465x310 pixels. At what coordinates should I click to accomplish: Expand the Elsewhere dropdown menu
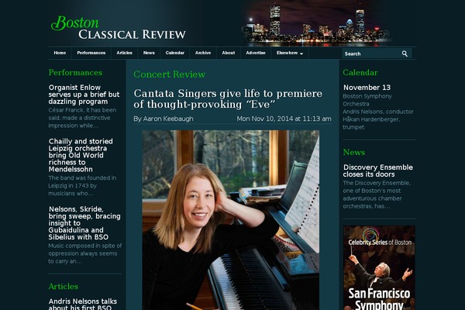pos(290,53)
